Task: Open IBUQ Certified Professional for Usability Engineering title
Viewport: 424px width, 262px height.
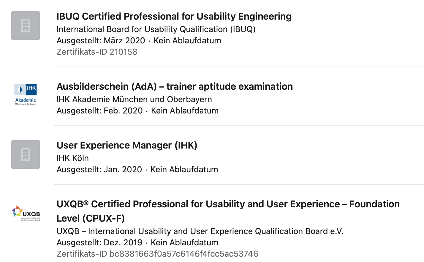Action: [x=174, y=16]
